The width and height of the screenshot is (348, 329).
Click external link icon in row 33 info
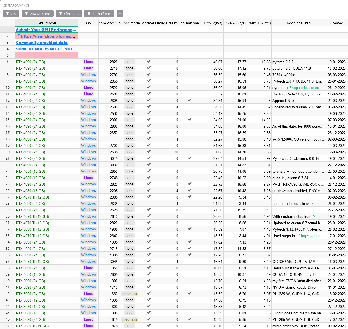(298, 236)
